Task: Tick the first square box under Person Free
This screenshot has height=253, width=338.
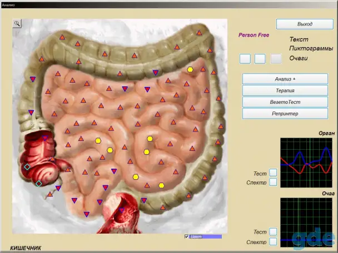Action: pyautogui.click(x=245, y=59)
